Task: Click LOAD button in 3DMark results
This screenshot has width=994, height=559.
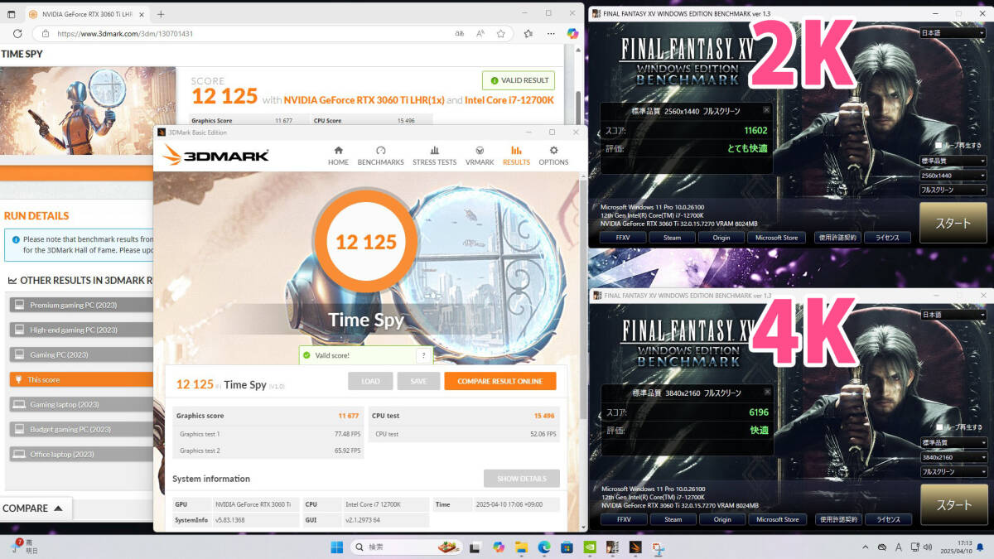Action: [x=370, y=381]
